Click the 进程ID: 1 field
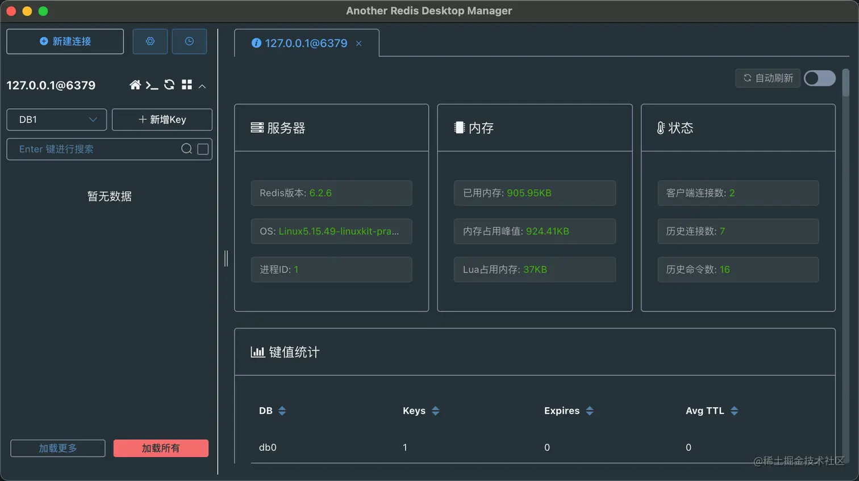Screen dimensions: 859x481 coord(331,269)
